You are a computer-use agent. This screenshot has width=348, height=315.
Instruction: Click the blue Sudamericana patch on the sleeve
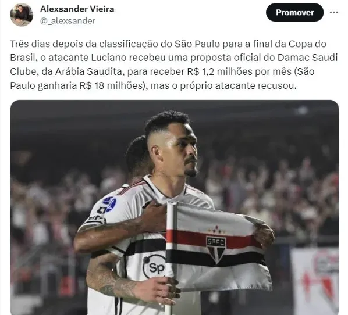[109, 203]
